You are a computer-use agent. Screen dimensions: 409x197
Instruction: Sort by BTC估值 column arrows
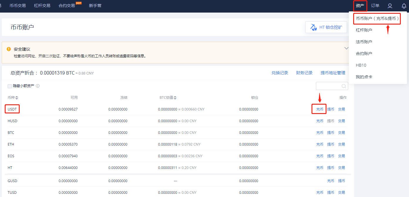175,98
